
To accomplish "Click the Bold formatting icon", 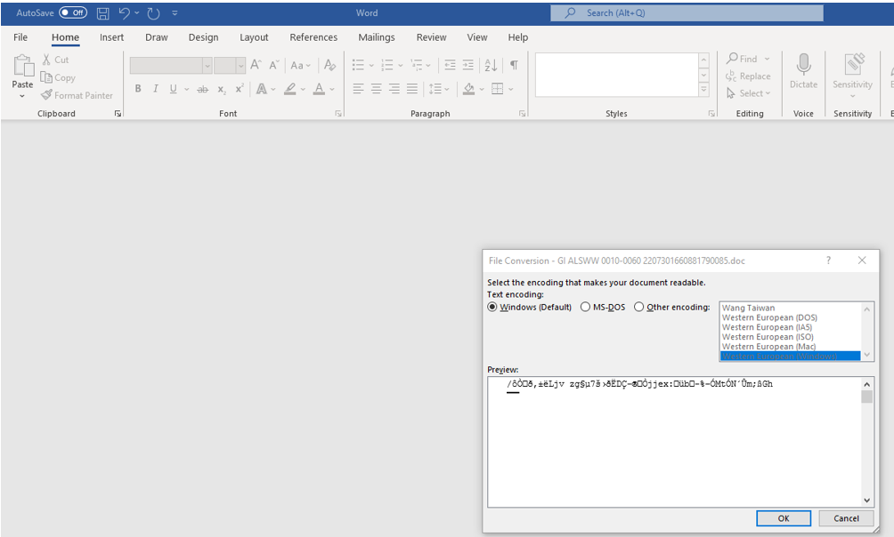I will pos(138,89).
